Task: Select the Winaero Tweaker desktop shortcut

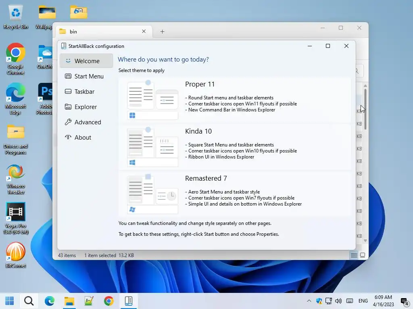Action: pyautogui.click(x=16, y=179)
